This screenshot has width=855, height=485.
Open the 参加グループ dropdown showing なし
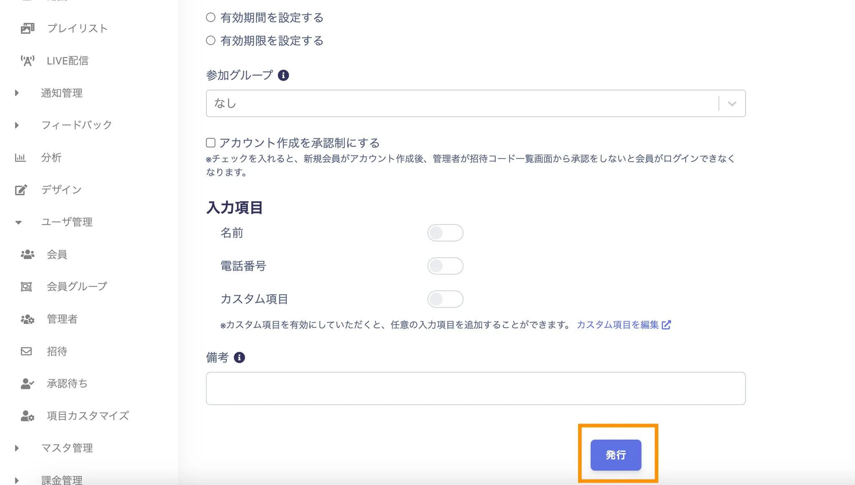(475, 103)
